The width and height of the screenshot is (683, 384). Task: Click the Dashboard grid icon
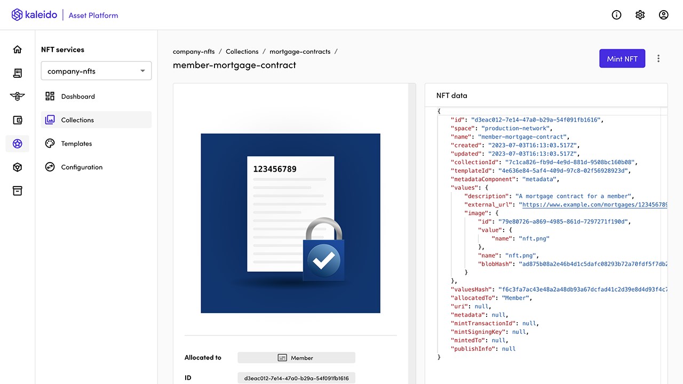50,96
